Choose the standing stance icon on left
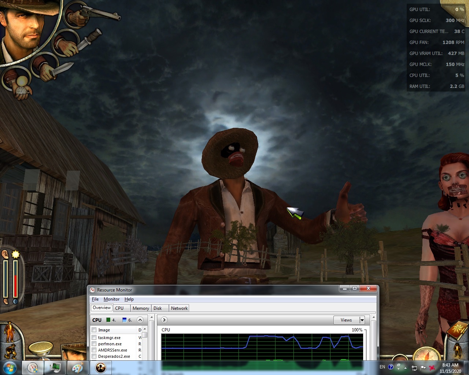Screen dimensions: 469x375 pos(9,331)
